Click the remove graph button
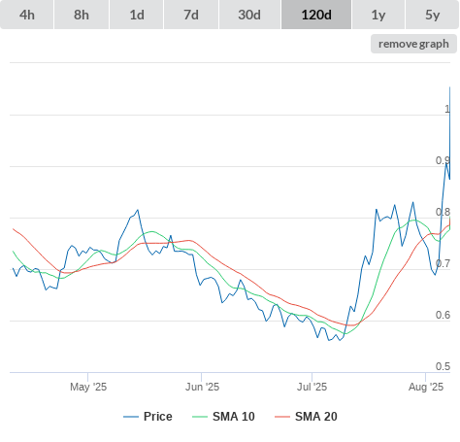Image resolution: width=460 pixels, height=442 pixels. pyautogui.click(x=413, y=44)
